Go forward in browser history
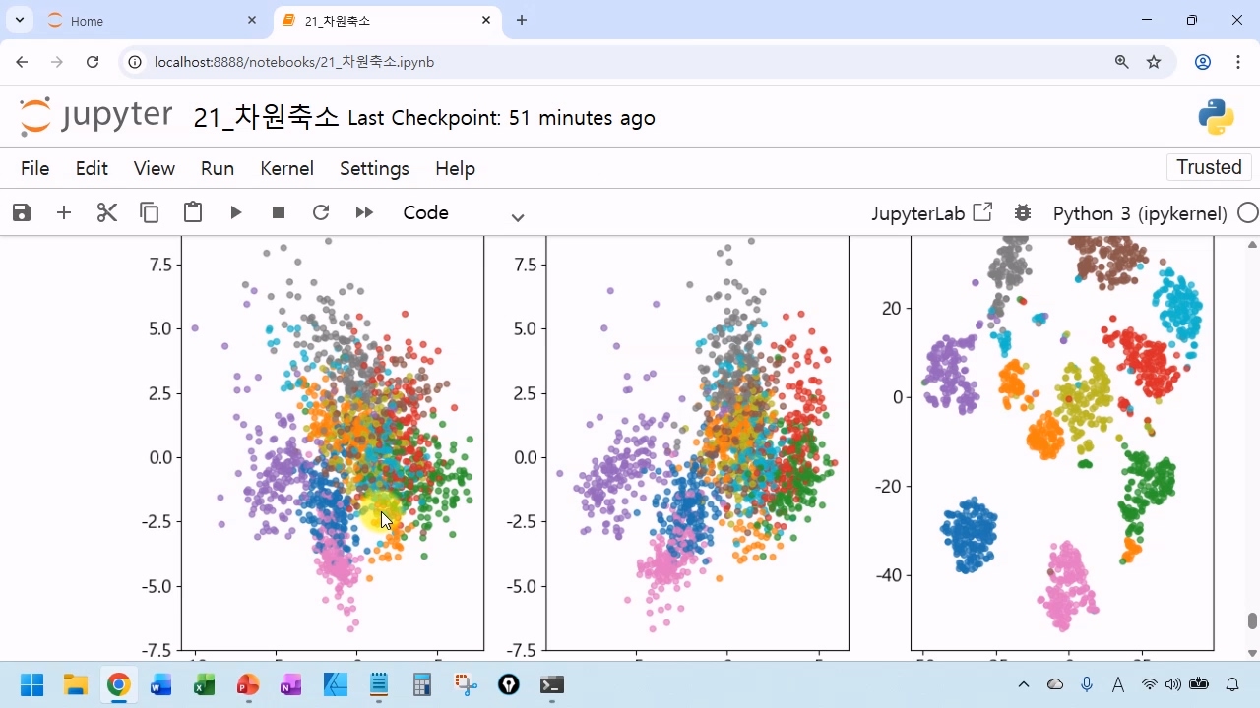This screenshot has height=708, width=1260. coord(57,62)
